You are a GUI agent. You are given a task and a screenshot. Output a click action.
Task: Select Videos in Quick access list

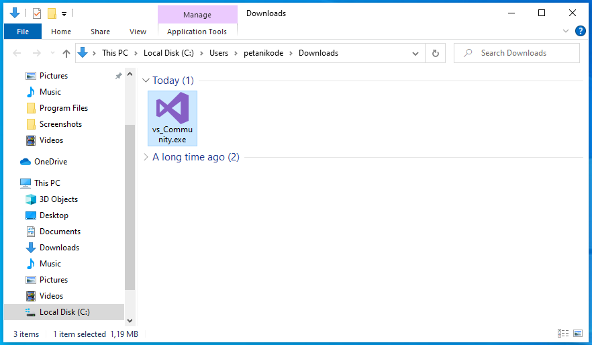click(x=51, y=140)
